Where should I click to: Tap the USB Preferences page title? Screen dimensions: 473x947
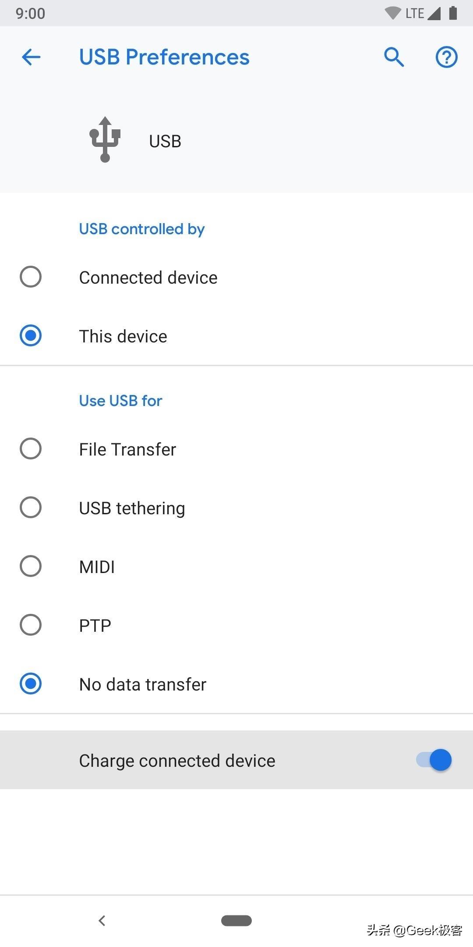(164, 57)
